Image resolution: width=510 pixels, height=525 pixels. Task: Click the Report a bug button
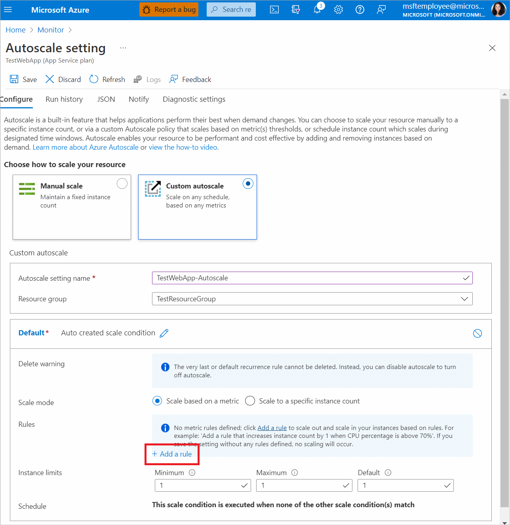point(169,10)
